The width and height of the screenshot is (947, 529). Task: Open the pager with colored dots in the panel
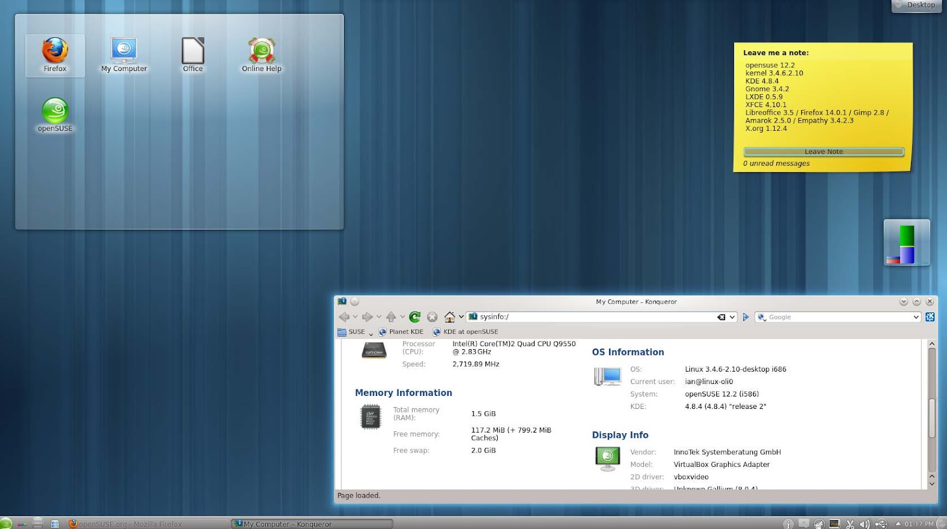pyautogui.click(x=22, y=525)
